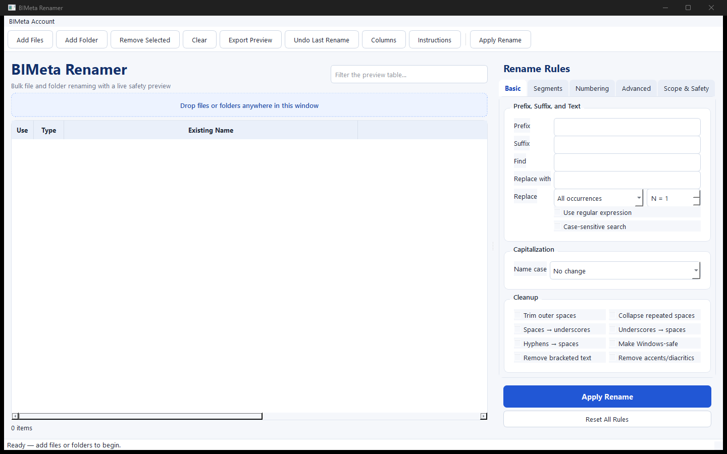Click the splitter handle between table and rules
The width and height of the screenshot is (727, 454).
(x=493, y=246)
